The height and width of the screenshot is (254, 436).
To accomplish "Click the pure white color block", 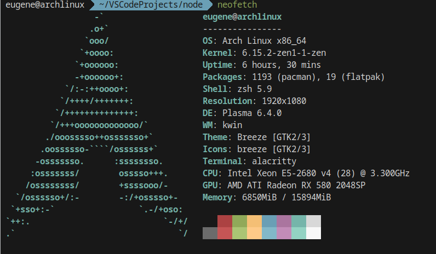I will coord(313,233).
